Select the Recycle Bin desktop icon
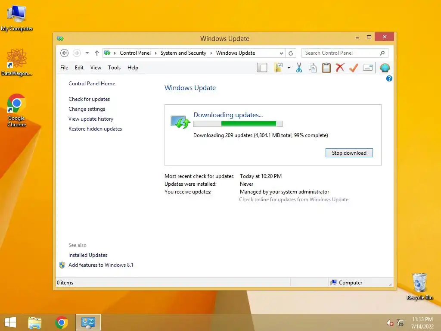The width and height of the screenshot is (441, 331). click(419, 287)
